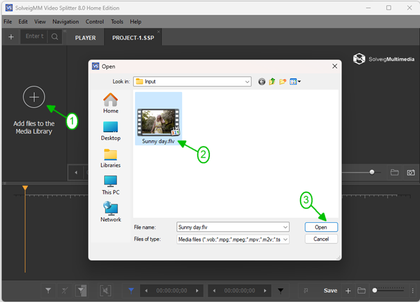Open the View menu icon in Open dialog

coord(295,82)
